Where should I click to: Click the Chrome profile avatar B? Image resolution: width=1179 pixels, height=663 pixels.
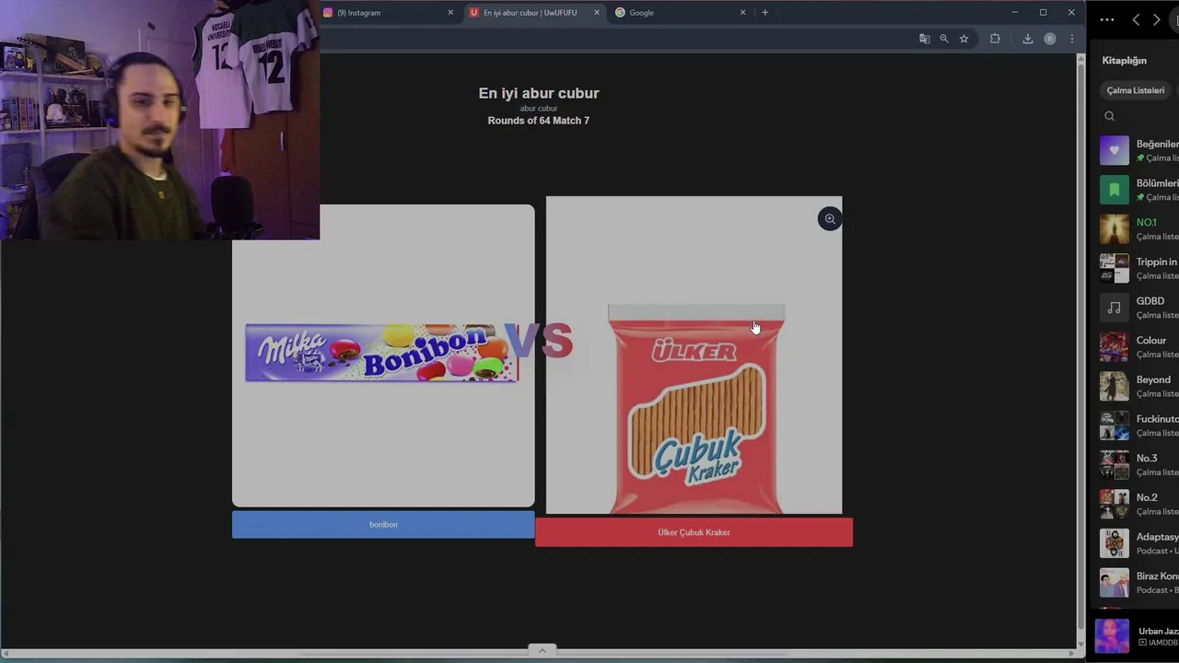click(1050, 39)
